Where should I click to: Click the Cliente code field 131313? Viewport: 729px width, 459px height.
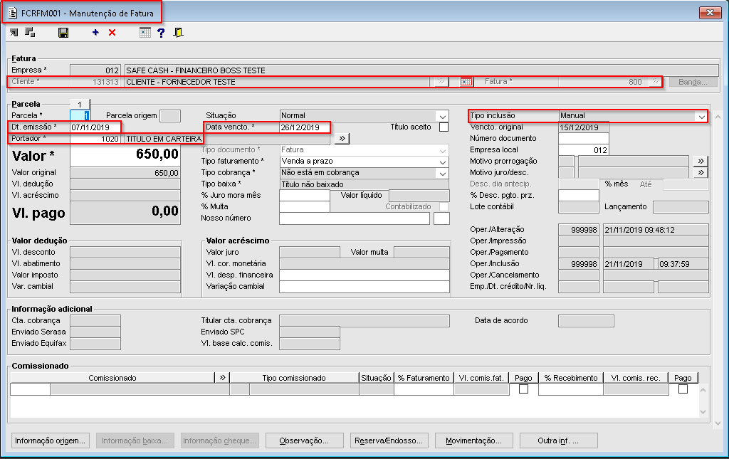(x=95, y=82)
